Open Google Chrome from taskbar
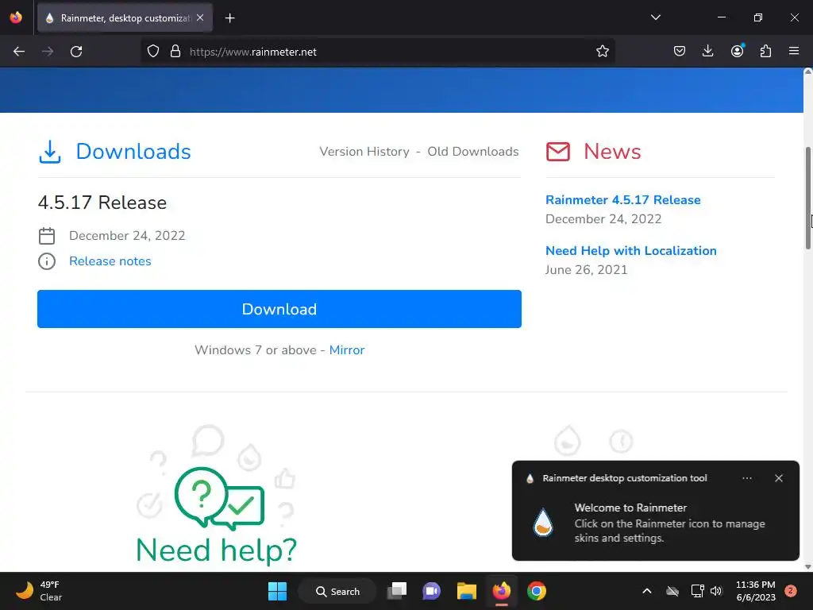 537,591
